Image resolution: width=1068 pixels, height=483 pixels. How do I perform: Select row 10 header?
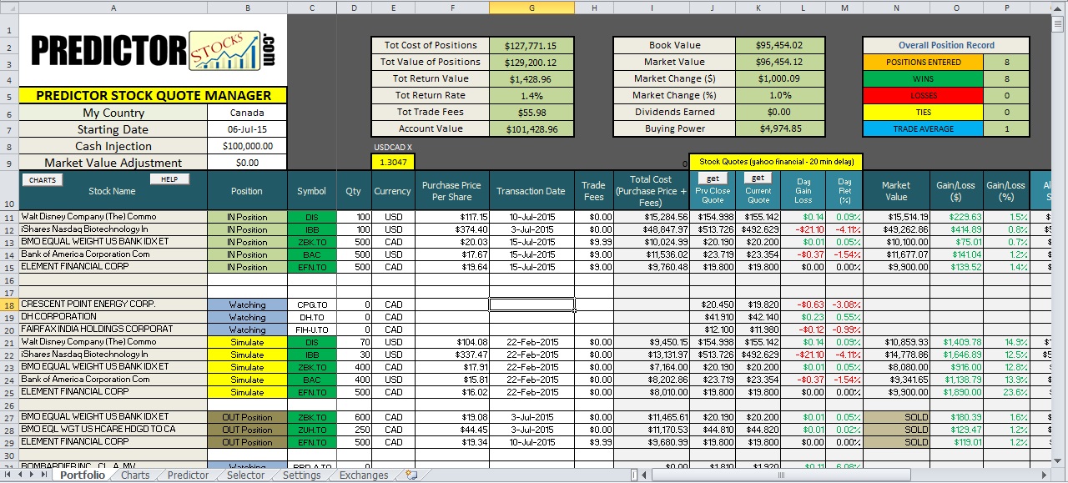point(9,191)
